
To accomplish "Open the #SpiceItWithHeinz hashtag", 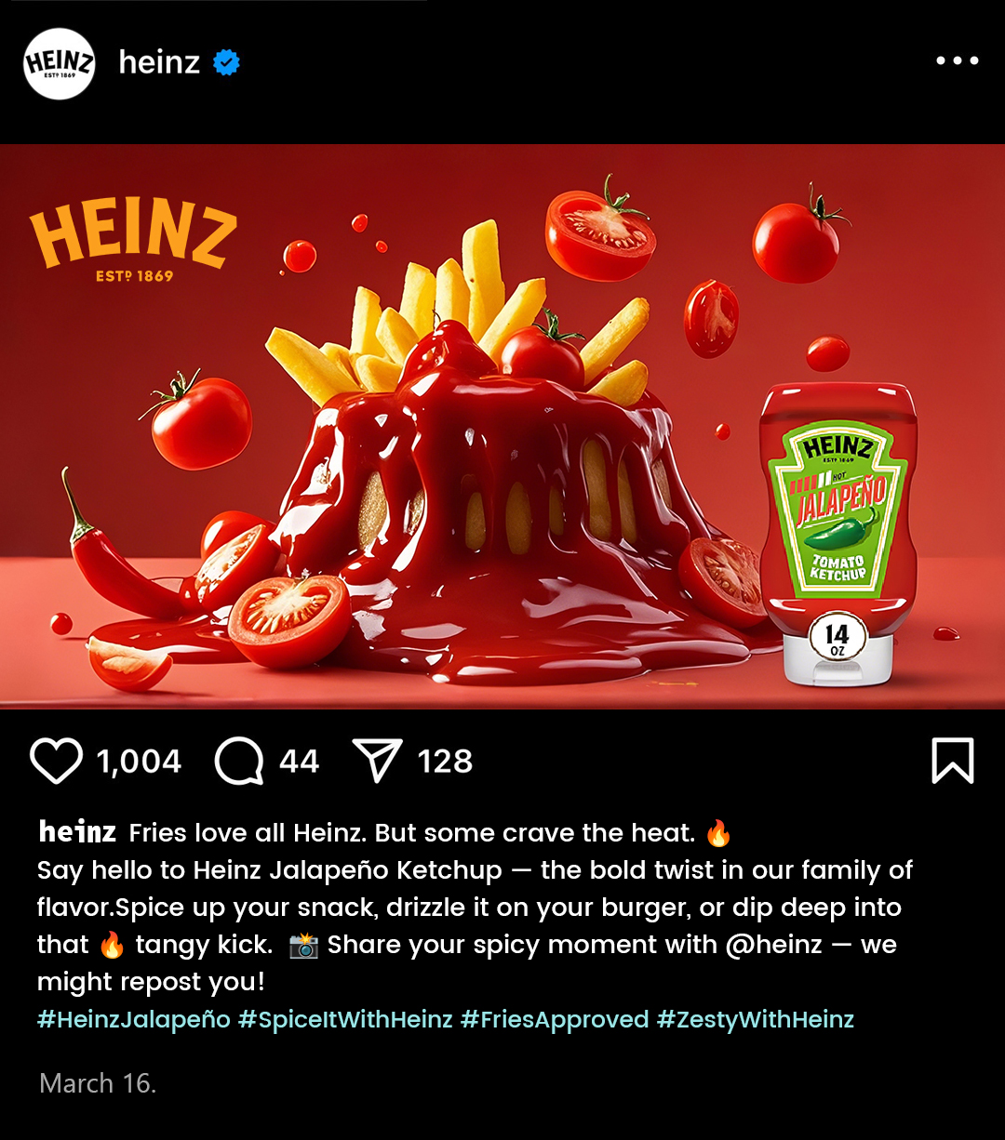I will (345, 1019).
